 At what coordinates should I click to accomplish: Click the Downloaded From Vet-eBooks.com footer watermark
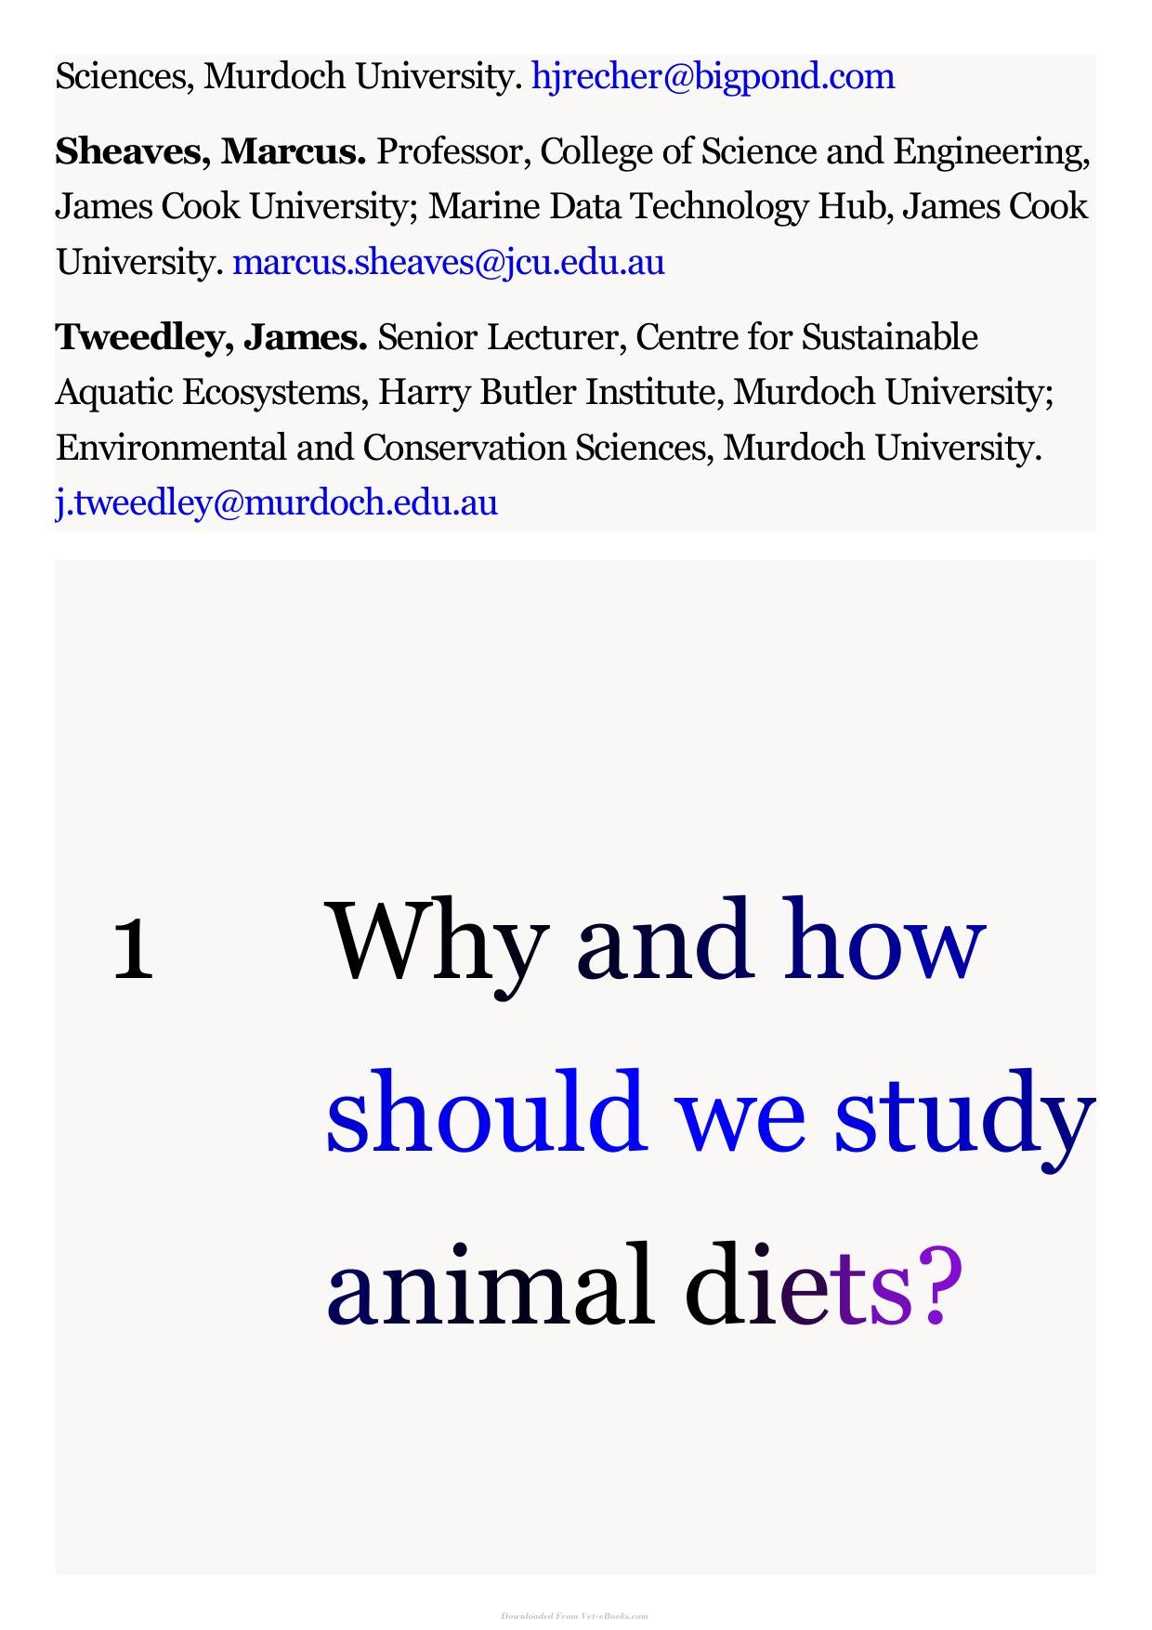pyautogui.click(x=575, y=1616)
